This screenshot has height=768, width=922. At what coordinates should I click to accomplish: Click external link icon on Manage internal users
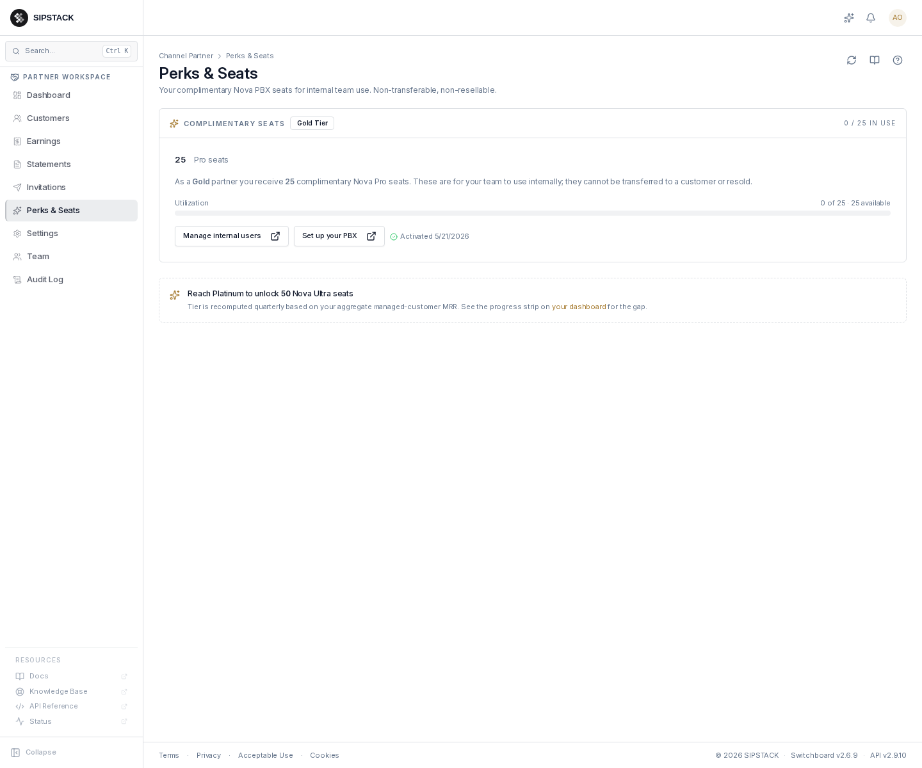[275, 236]
